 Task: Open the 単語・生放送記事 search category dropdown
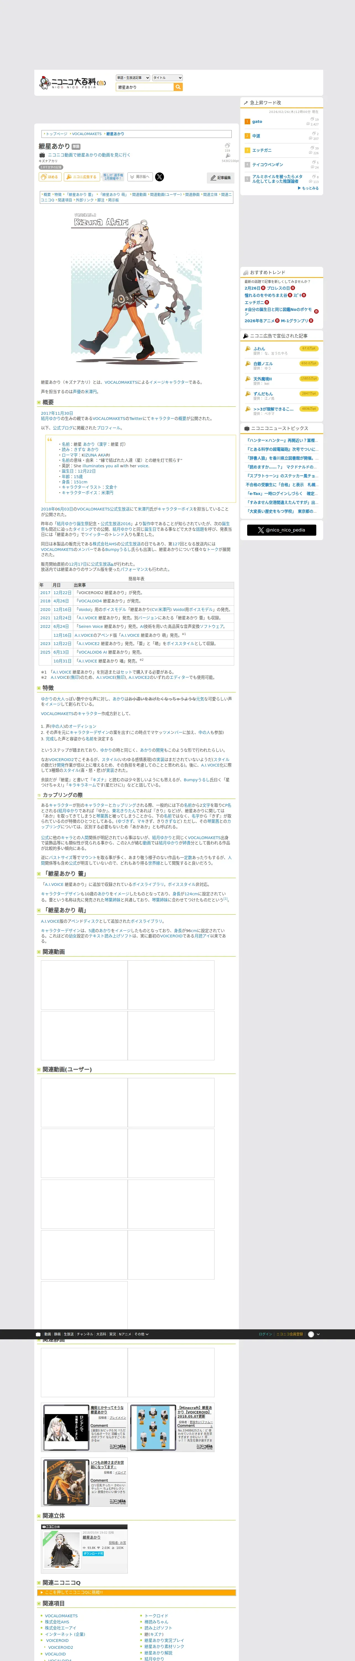[133, 78]
